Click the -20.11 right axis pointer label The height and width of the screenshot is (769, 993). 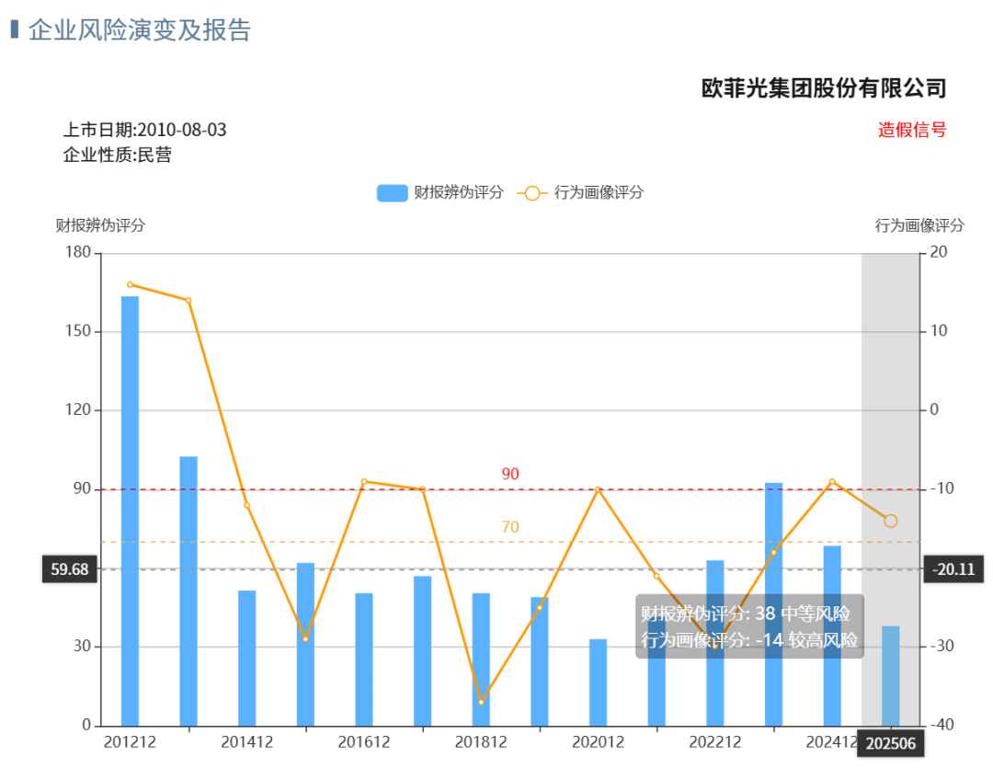coord(953,569)
